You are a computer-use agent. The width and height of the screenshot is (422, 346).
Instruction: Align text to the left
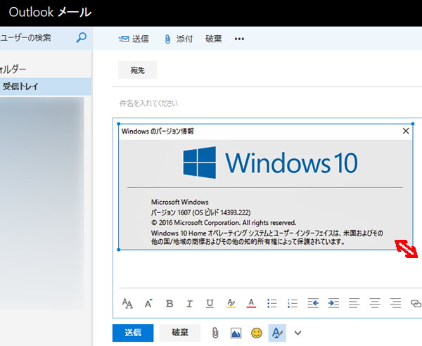pos(354,303)
